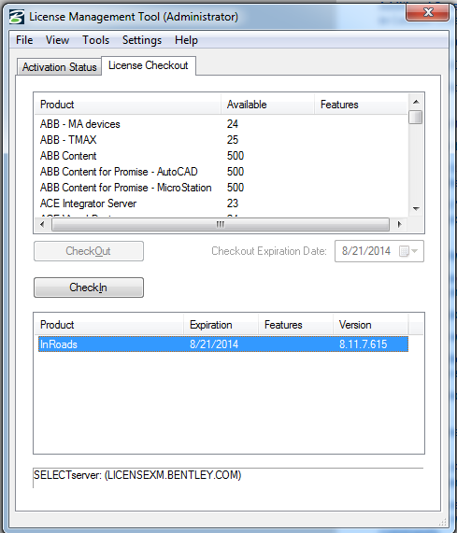
Task: Open the Tools menu
Action: 95,40
